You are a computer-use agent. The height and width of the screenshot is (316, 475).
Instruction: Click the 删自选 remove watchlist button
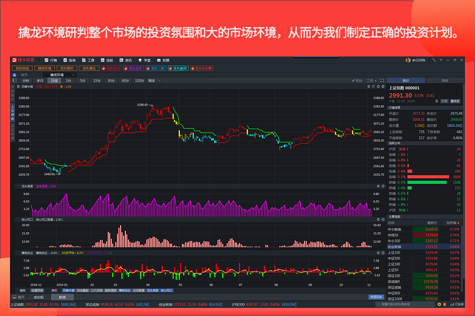tap(456, 101)
